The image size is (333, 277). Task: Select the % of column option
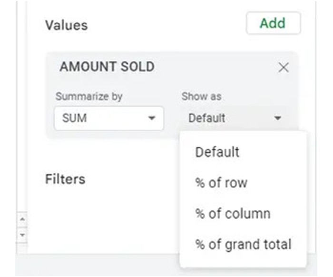pos(233,213)
